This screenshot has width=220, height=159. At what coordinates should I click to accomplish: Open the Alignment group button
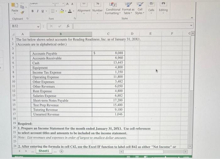[x=84, y=9]
